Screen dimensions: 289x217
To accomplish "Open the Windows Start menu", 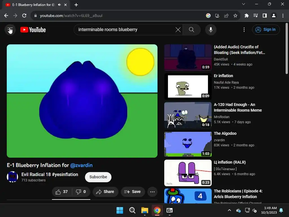I will pyautogui.click(x=120, y=210).
